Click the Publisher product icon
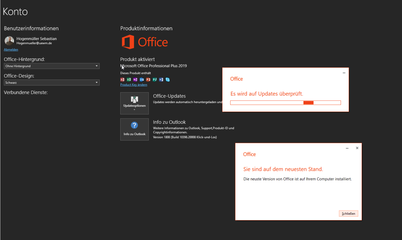 pos(155,80)
